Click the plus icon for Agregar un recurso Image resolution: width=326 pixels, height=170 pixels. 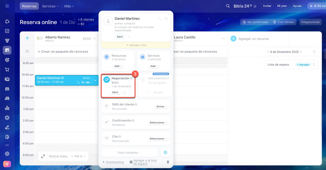click(233, 39)
